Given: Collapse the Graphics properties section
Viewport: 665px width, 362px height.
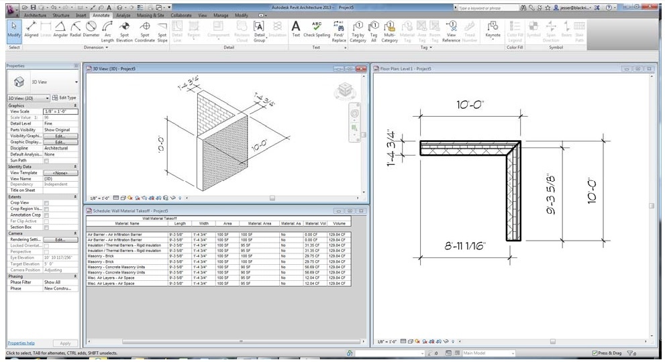Looking at the screenshot, I should click(75, 105).
